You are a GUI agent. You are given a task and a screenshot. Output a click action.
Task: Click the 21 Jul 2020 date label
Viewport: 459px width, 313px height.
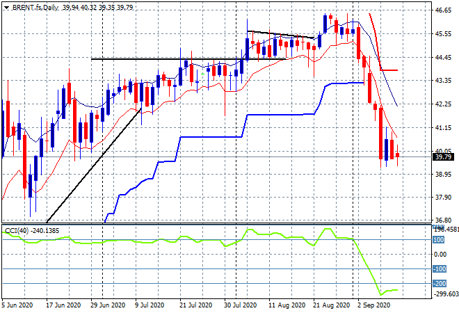pyautogui.click(x=195, y=305)
